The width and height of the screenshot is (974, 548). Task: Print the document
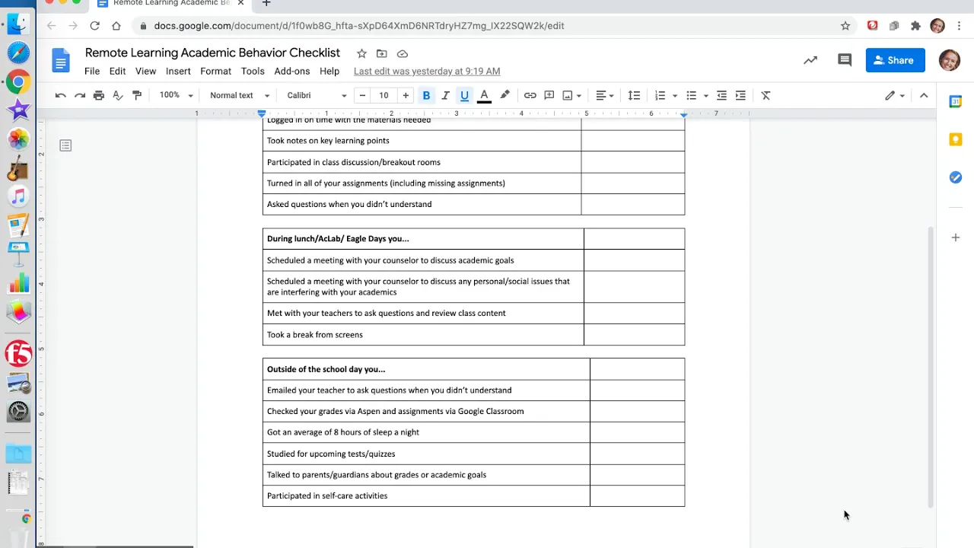pos(98,95)
